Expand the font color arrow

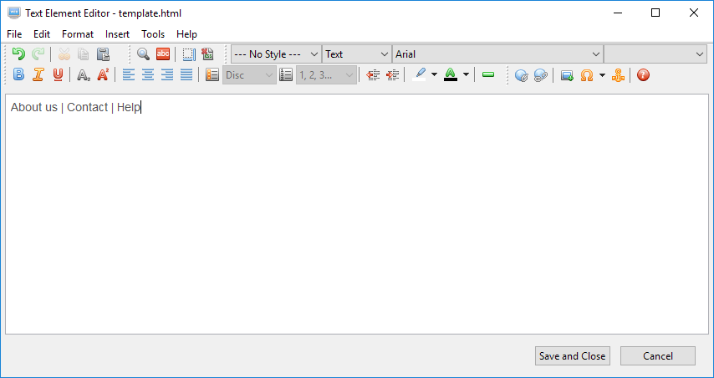point(466,75)
